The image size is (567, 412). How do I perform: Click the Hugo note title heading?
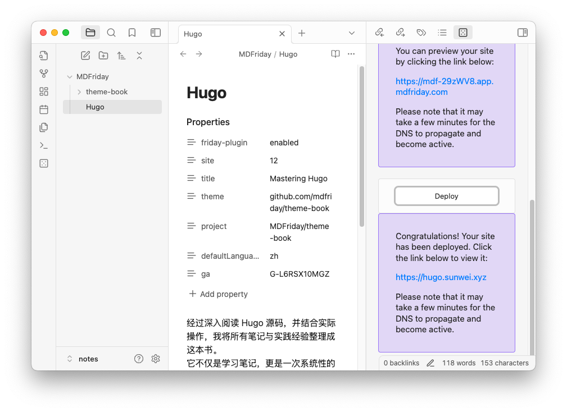206,93
